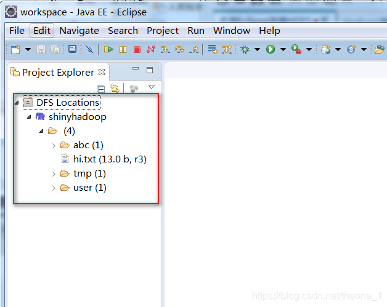
Task: Open the Project Explorer View Menu
Action: [x=152, y=87]
